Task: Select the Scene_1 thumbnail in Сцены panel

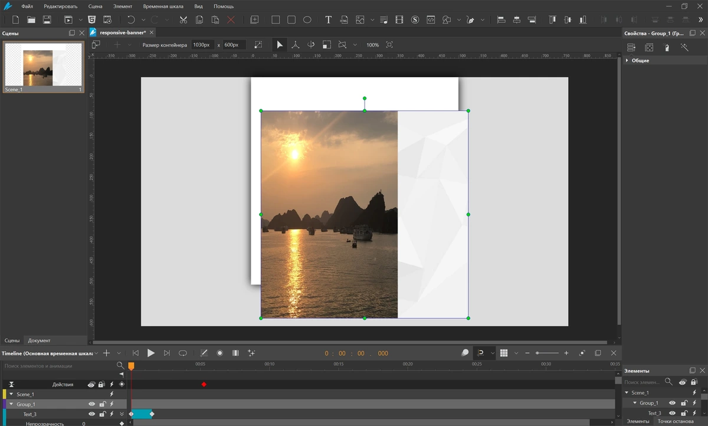Action: [42, 67]
